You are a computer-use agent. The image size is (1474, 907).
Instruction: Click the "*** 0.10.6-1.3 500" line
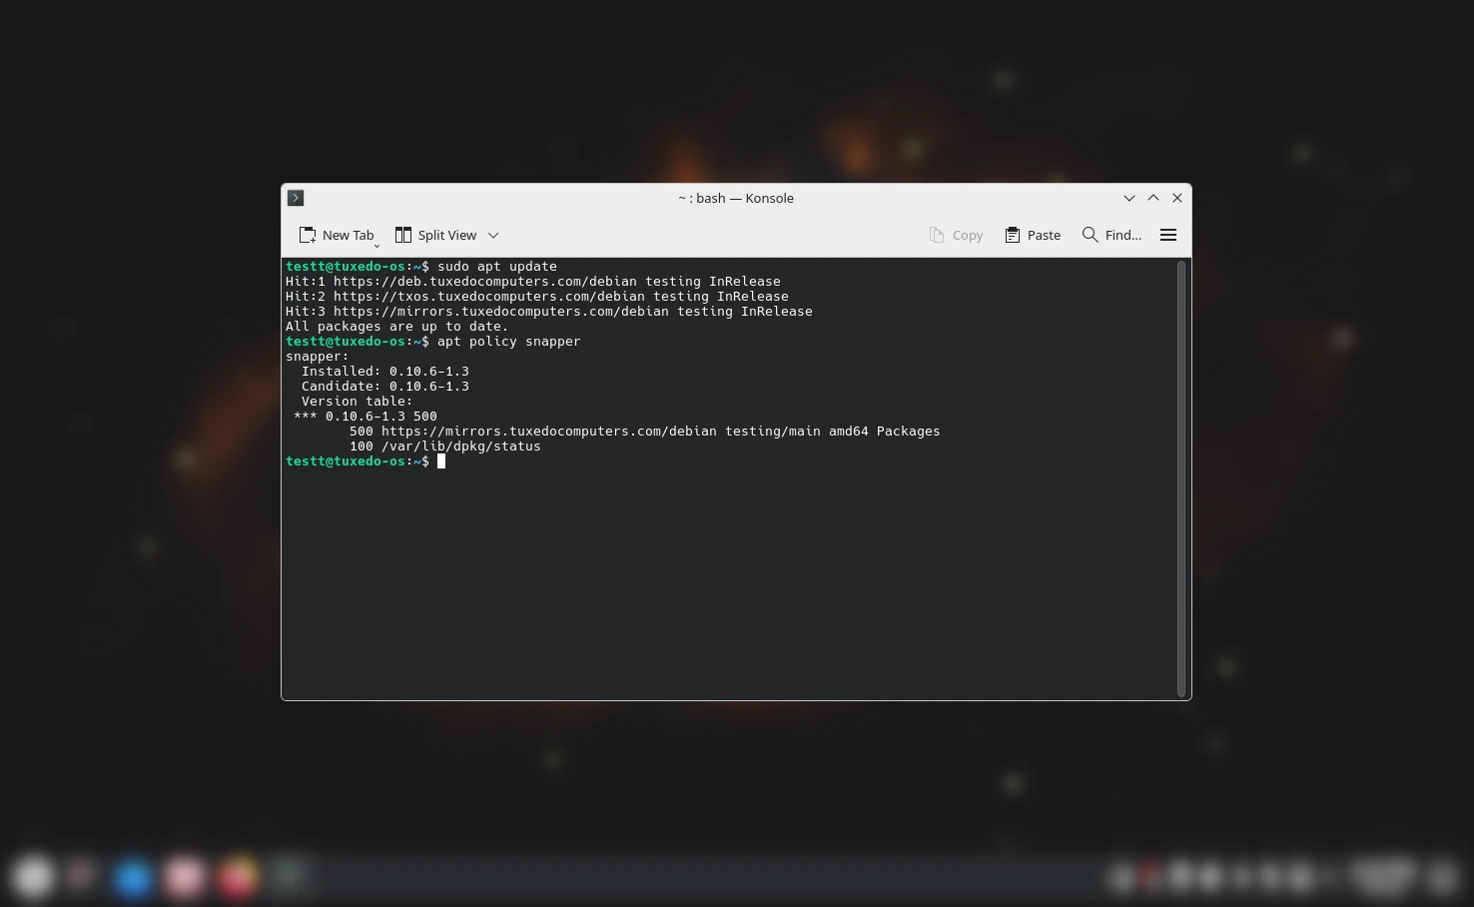(x=366, y=417)
